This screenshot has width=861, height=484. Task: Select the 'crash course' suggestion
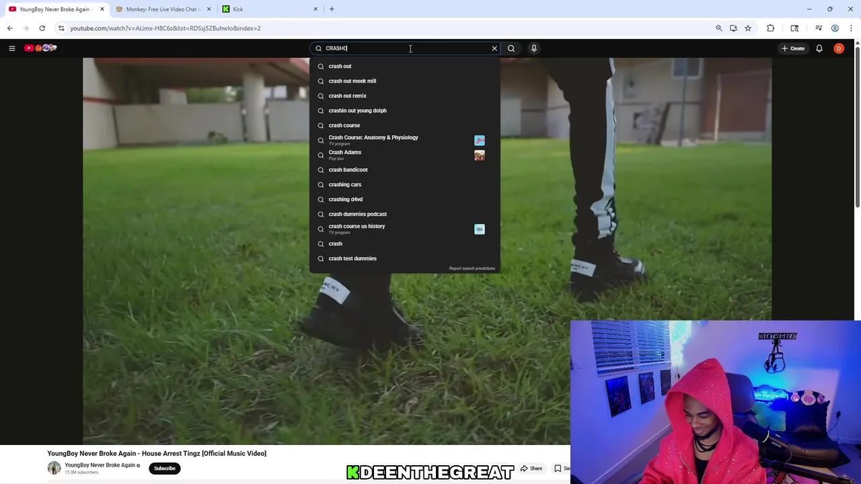coord(404,125)
